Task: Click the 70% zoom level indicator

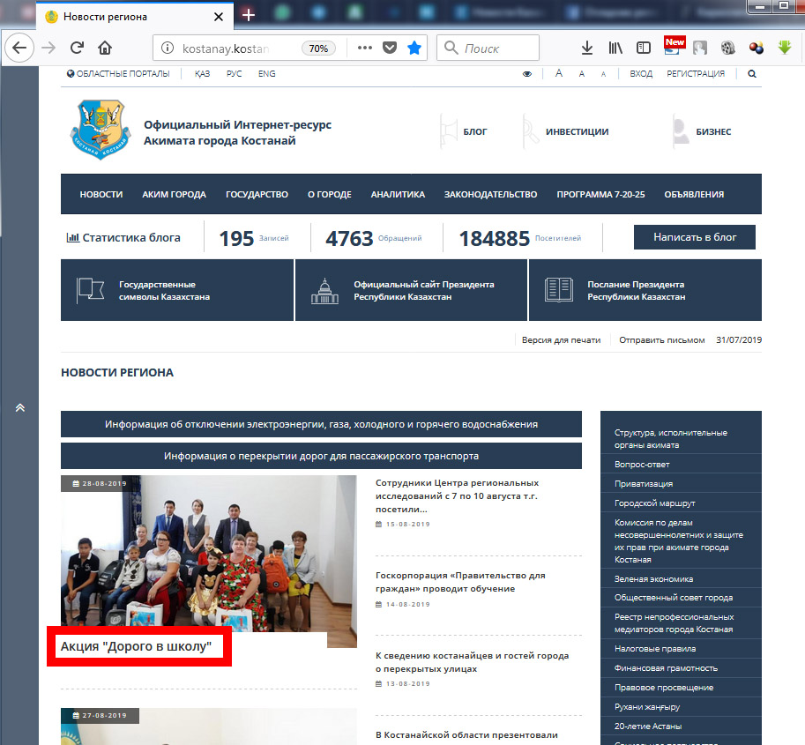Action: click(x=318, y=48)
